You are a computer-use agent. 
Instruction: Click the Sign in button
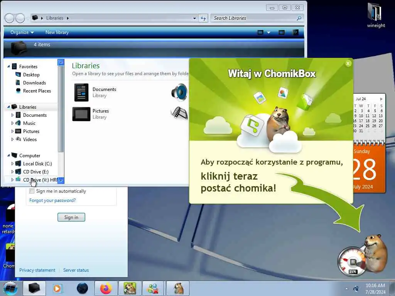tap(71, 217)
